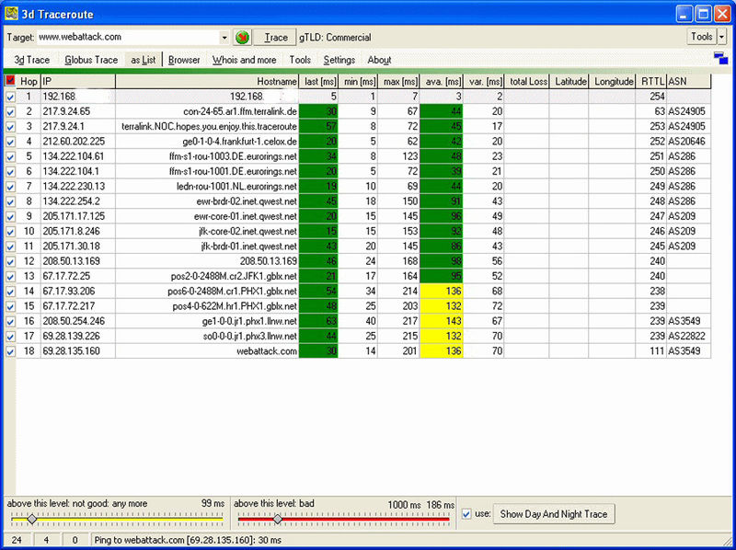Click the Trace button
The image size is (736, 550).
(275, 37)
